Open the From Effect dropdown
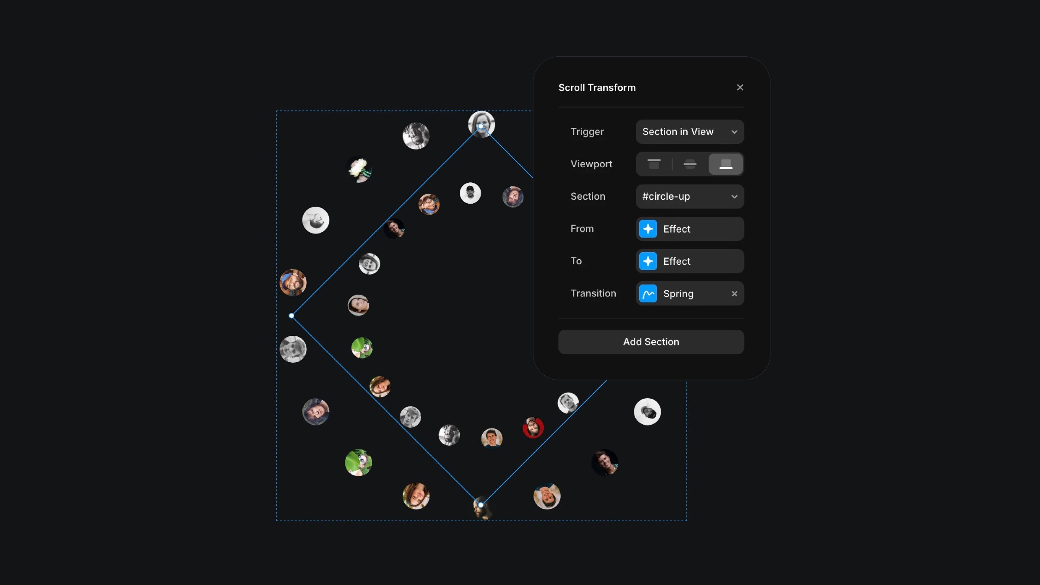The width and height of the screenshot is (1040, 585). point(689,228)
